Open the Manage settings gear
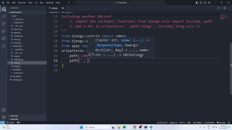 pos(4,117)
